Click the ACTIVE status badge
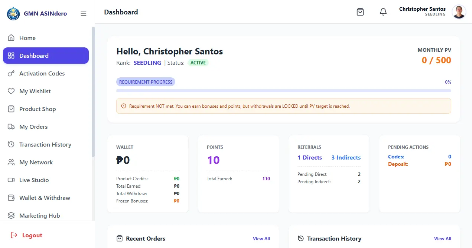This screenshot has width=472, height=248. click(198, 63)
